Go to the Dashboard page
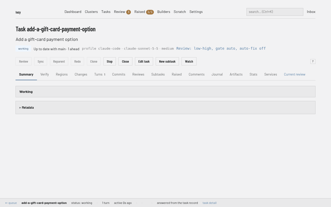Image resolution: width=331 pixels, height=207 pixels. pos(73,12)
